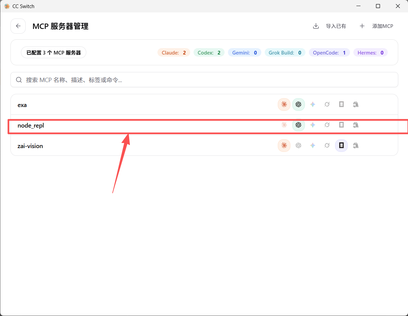Enable Grok Build icon on node_repl row

click(x=327, y=125)
